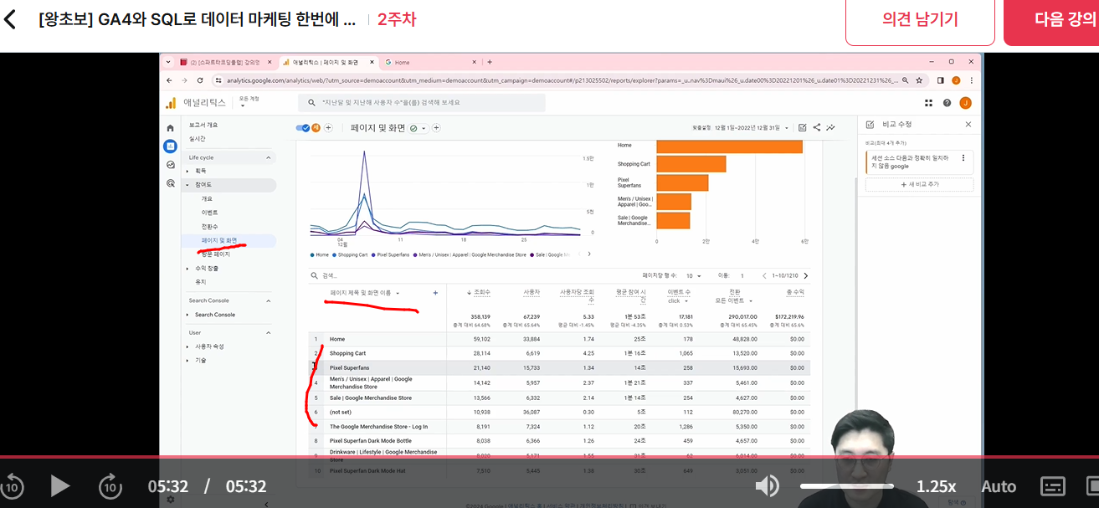Bookmark this page star icon

pyautogui.click(x=919, y=80)
